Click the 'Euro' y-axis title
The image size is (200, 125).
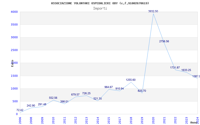12,63
